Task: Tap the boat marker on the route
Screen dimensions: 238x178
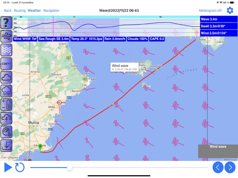Action: tap(112, 105)
